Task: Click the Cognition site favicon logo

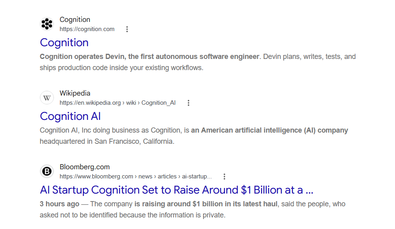Action: coord(47,24)
